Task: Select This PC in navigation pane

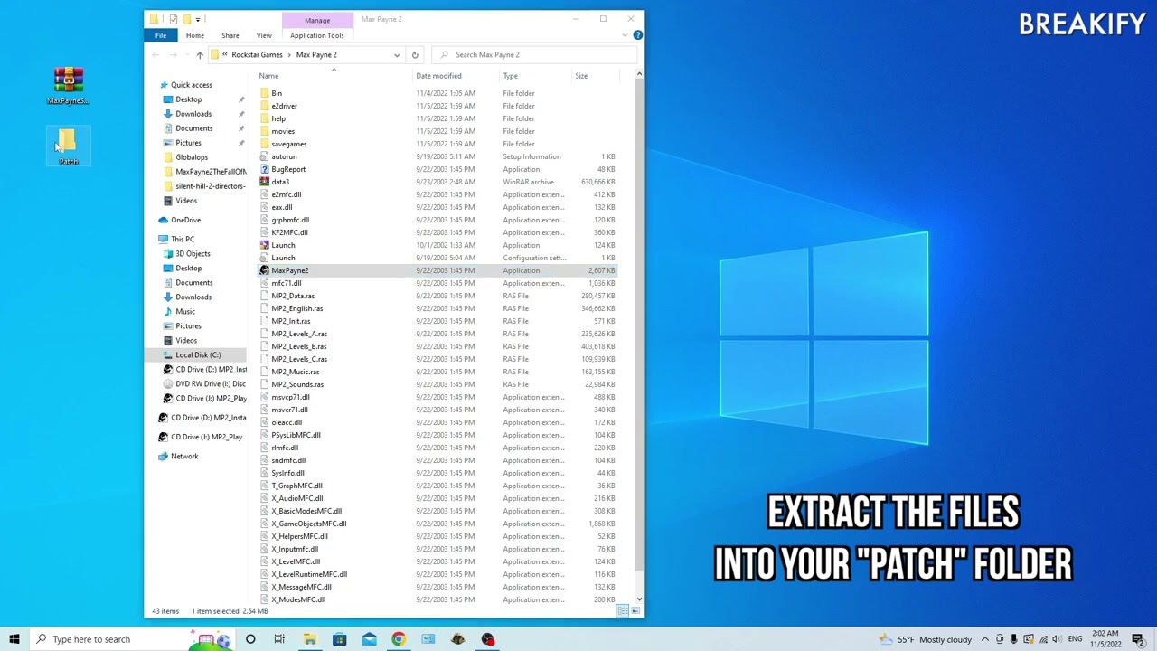Action: [x=183, y=240]
